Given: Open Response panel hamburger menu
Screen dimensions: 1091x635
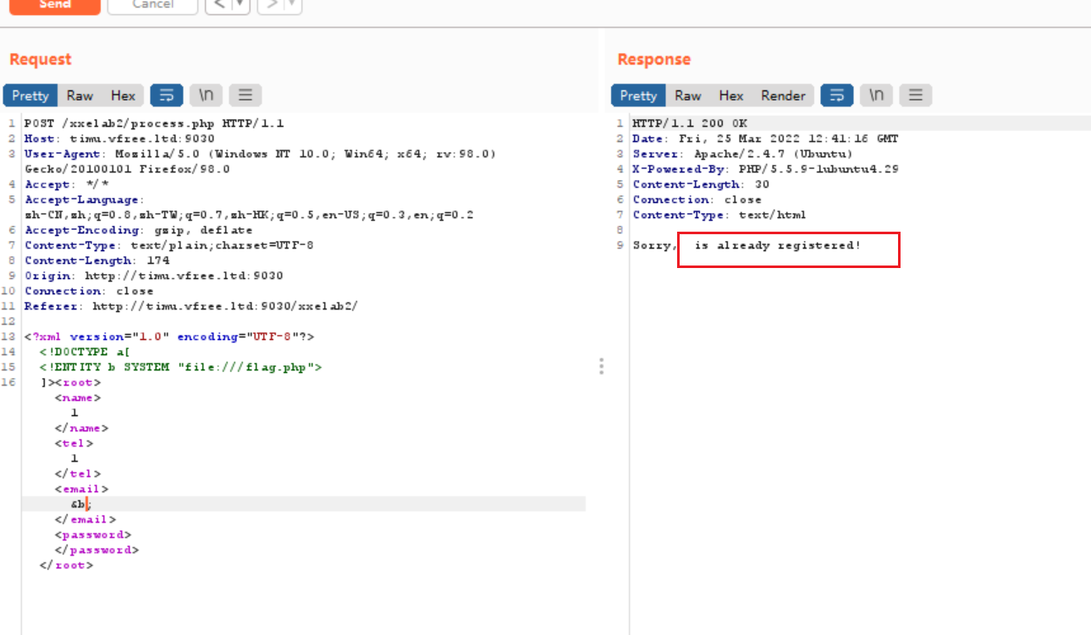Looking at the screenshot, I should (916, 96).
